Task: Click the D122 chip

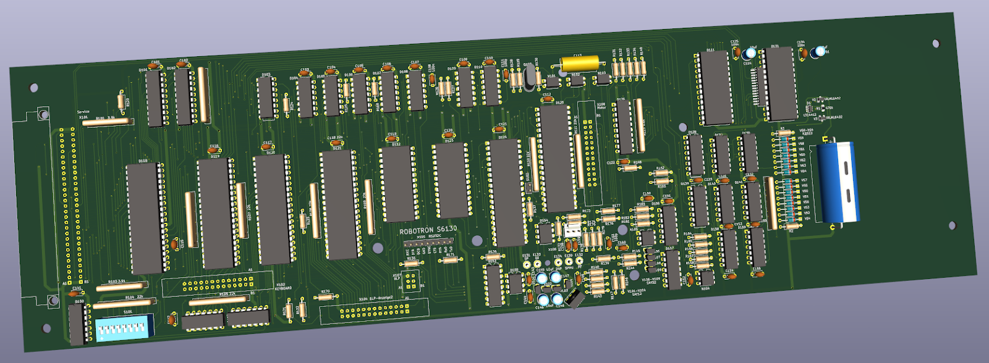Action: coord(398,184)
